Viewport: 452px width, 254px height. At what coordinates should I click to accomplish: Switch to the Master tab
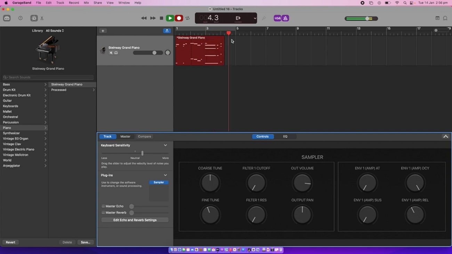tap(126, 137)
